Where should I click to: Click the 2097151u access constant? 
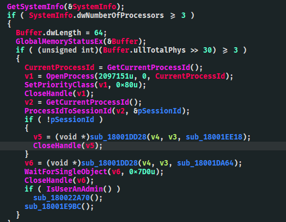tap(116, 77)
